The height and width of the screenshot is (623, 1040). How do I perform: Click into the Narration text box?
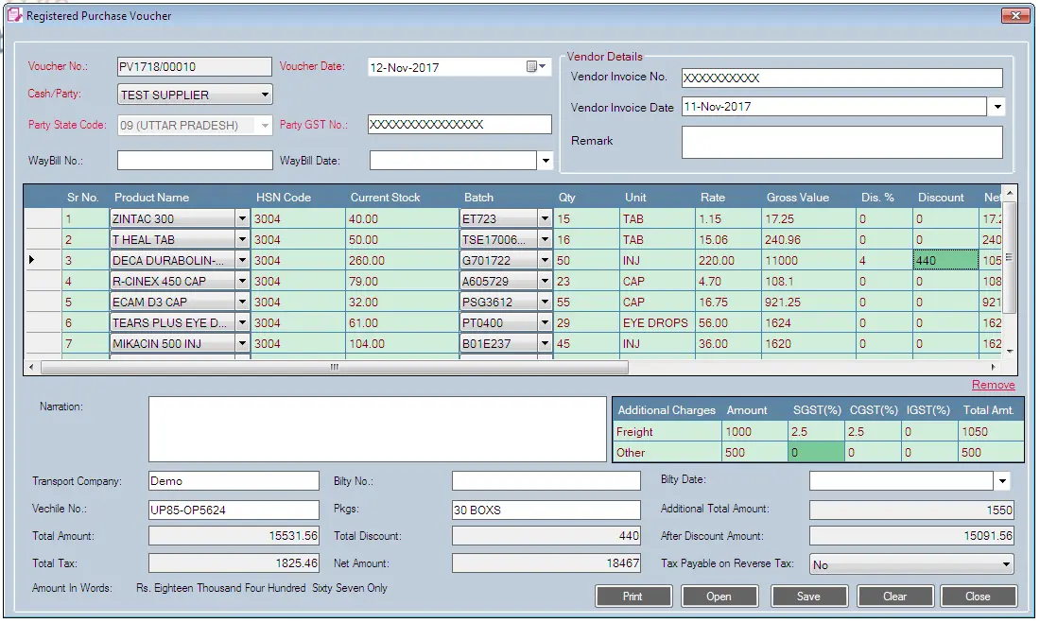click(x=376, y=428)
